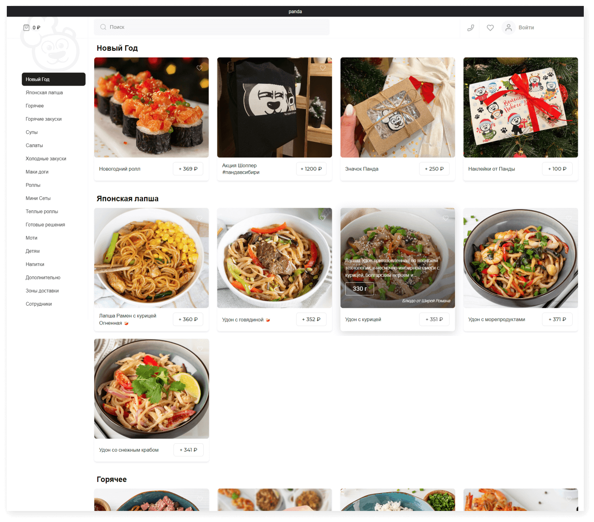The height and width of the screenshot is (522, 594).
Task: Go to Зоны доставки section
Action: (x=42, y=291)
